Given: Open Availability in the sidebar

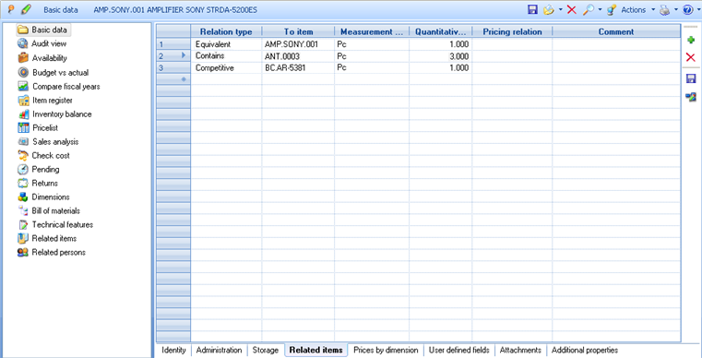Looking at the screenshot, I should (49, 58).
